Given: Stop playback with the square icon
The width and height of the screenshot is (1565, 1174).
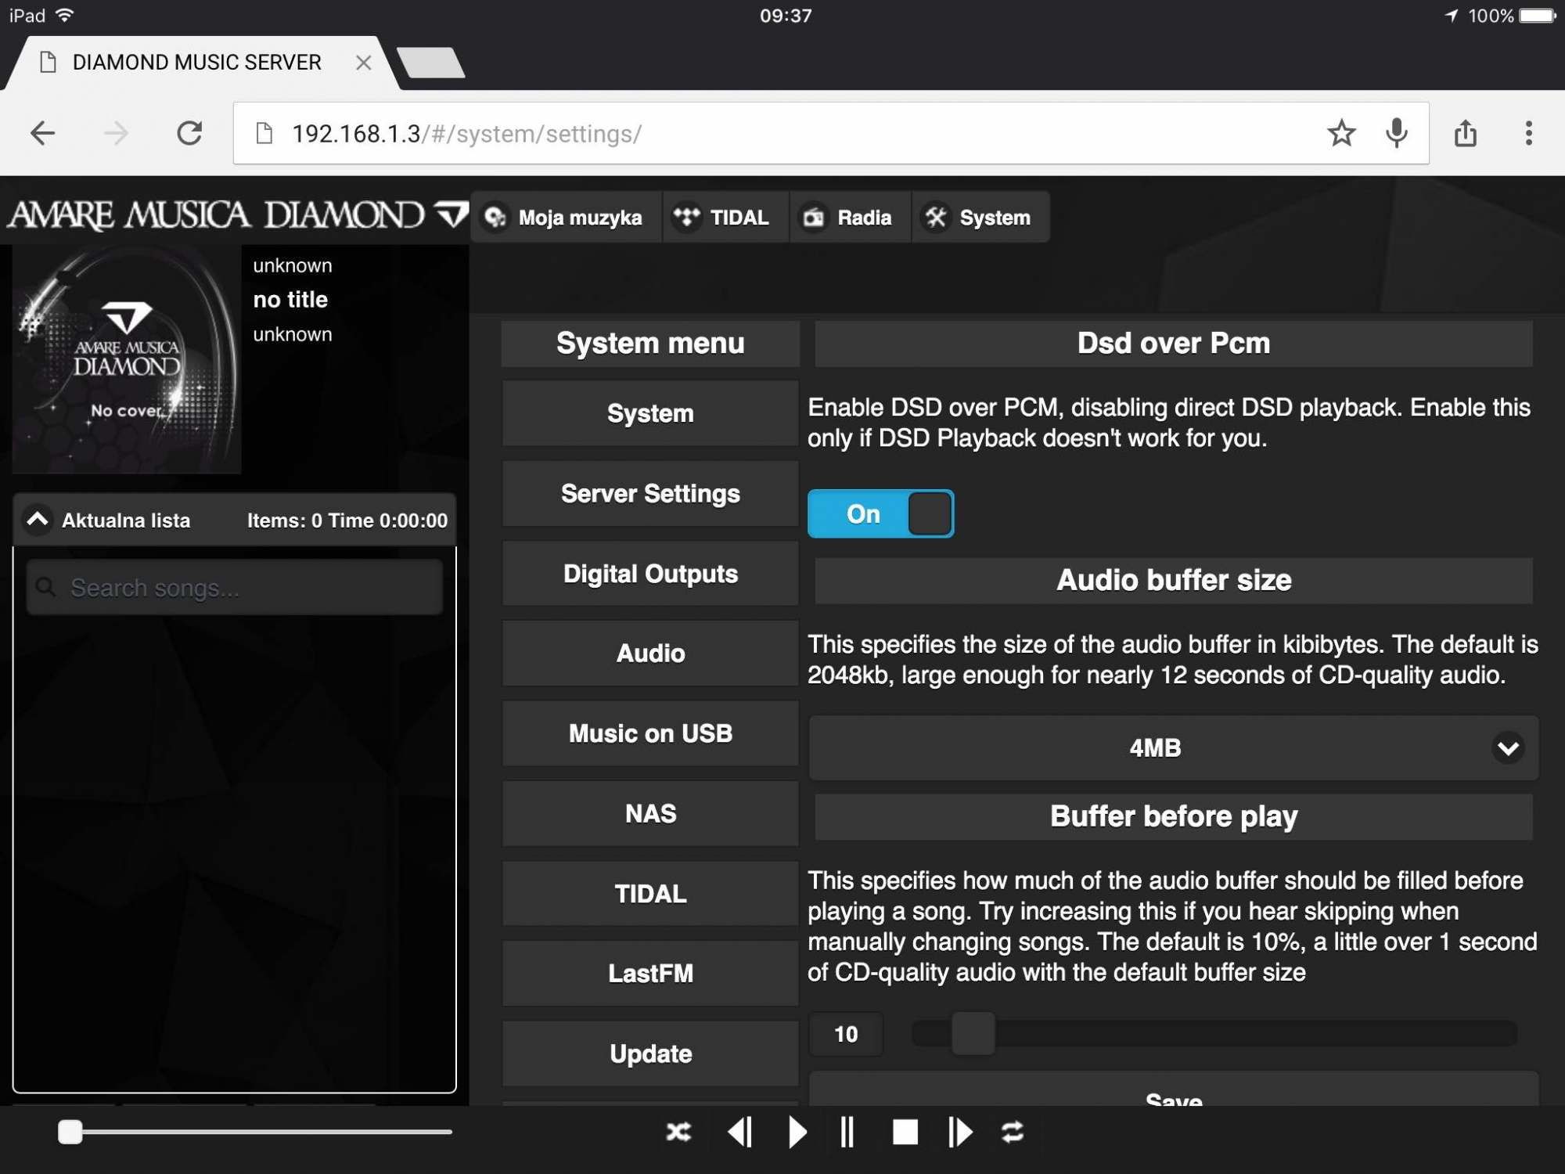Looking at the screenshot, I should coord(905,1132).
